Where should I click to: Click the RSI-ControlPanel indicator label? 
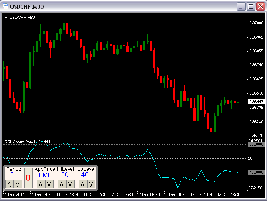click(27, 142)
